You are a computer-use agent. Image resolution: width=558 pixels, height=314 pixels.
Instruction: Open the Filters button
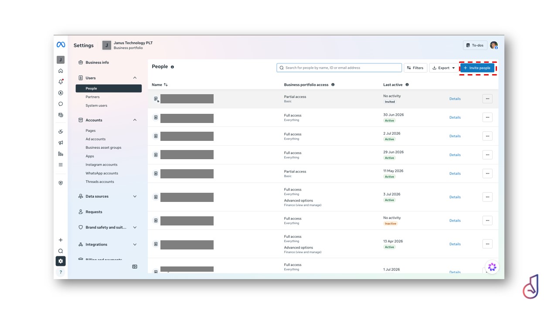(x=415, y=68)
